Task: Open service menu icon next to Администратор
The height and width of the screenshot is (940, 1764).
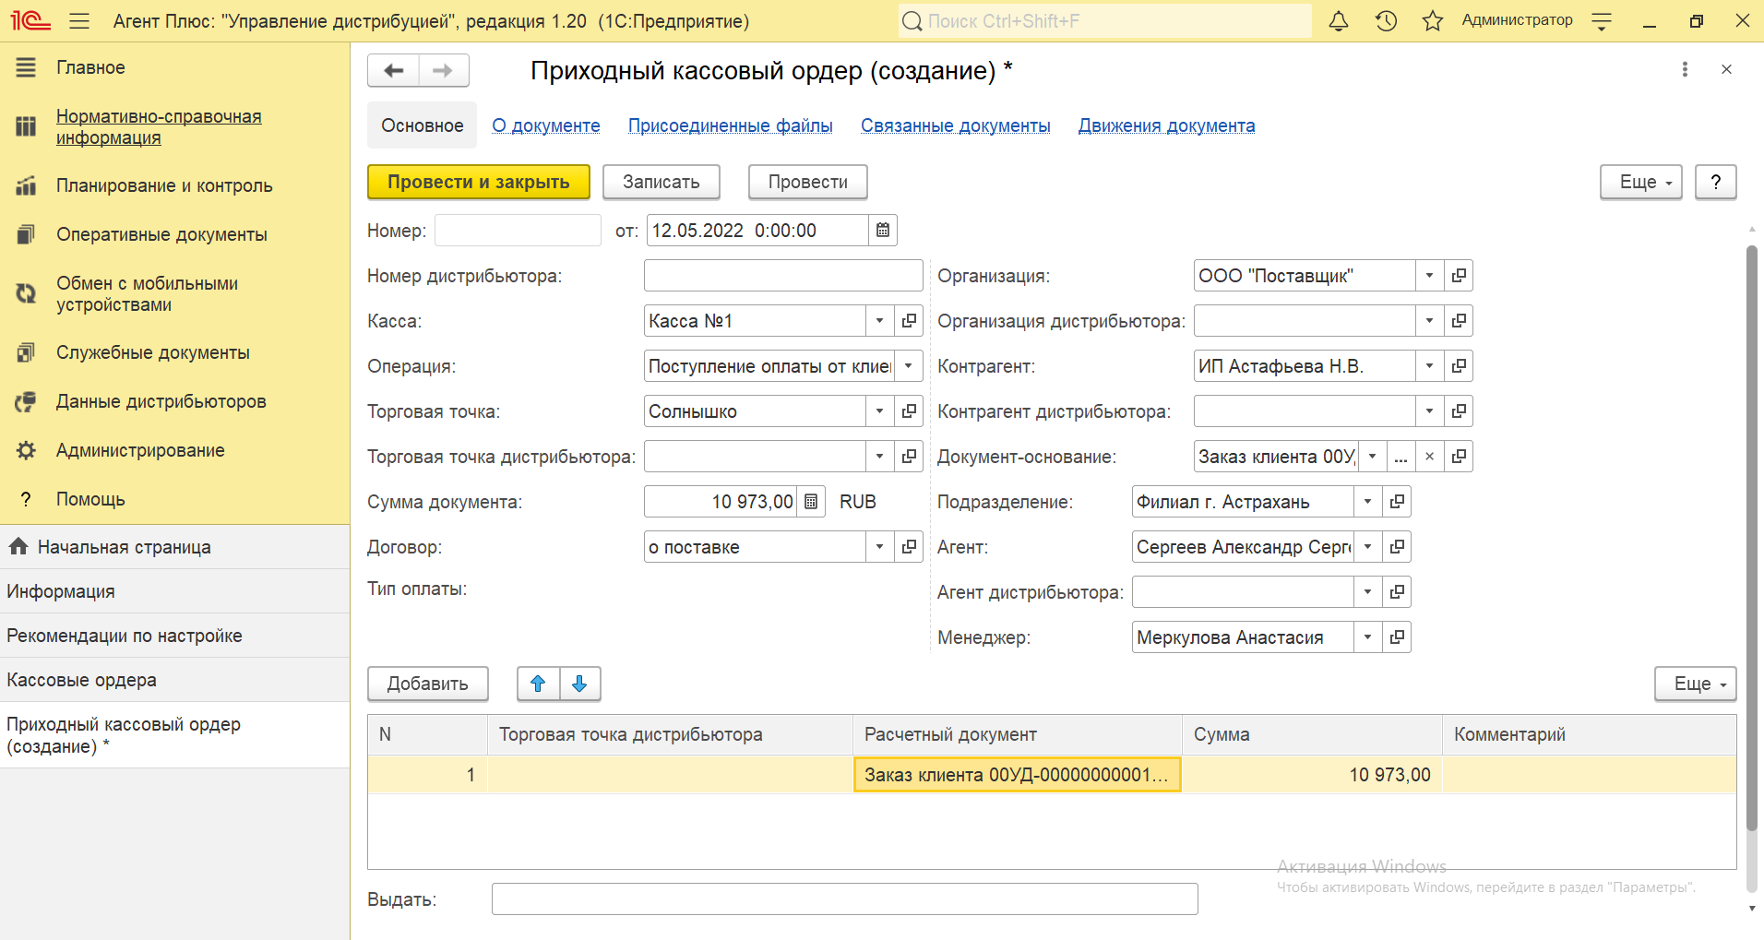Action: coord(1602,21)
